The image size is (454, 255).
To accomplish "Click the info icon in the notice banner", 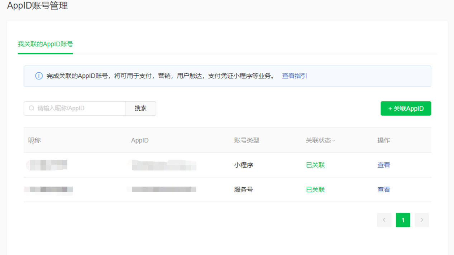I will 39,76.
